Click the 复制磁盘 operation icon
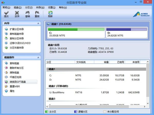 pyautogui.click(x=6, y=63)
